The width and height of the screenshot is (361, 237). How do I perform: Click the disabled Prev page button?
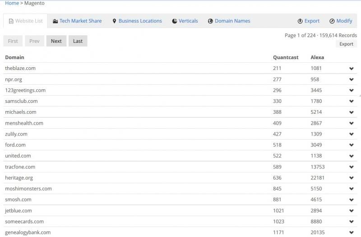[35, 41]
